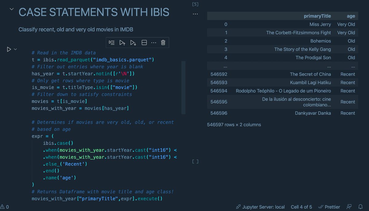The width and height of the screenshot is (369, 211).
Task: Select the Split Cell icon
Action: (x=144, y=42)
